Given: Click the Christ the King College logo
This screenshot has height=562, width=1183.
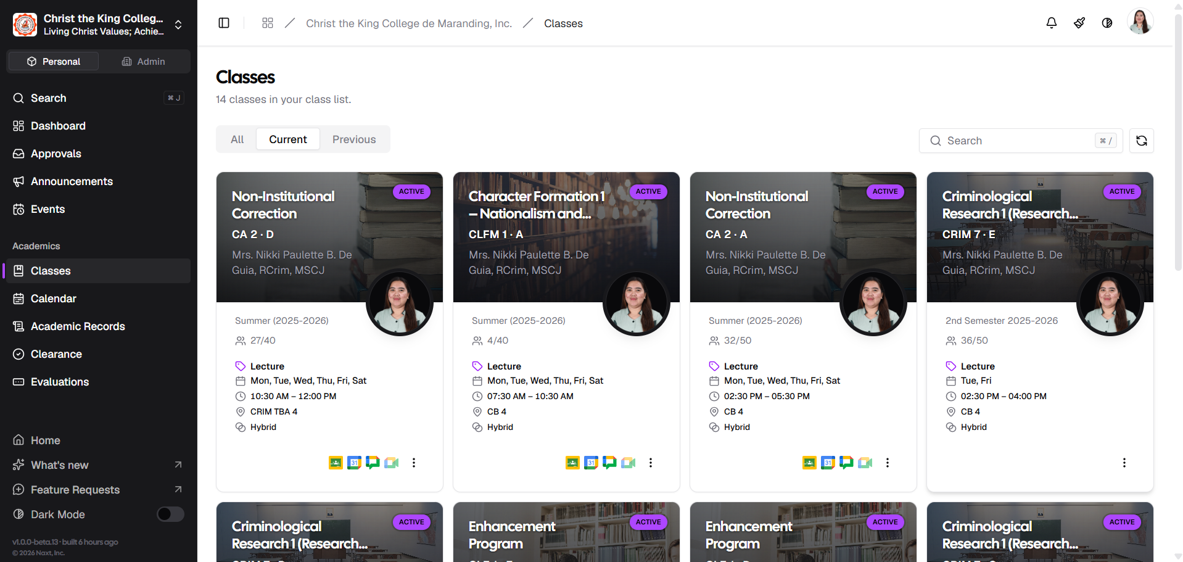Looking at the screenshot, I should [25, 25].
